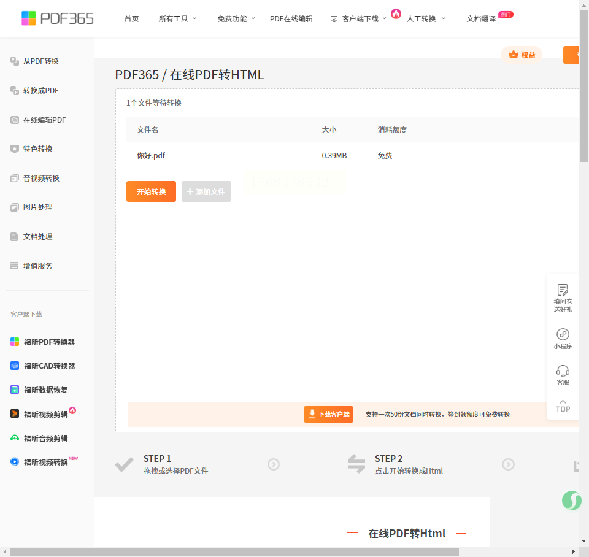Click the arrow circle after STEP 1

click(274, 464)
